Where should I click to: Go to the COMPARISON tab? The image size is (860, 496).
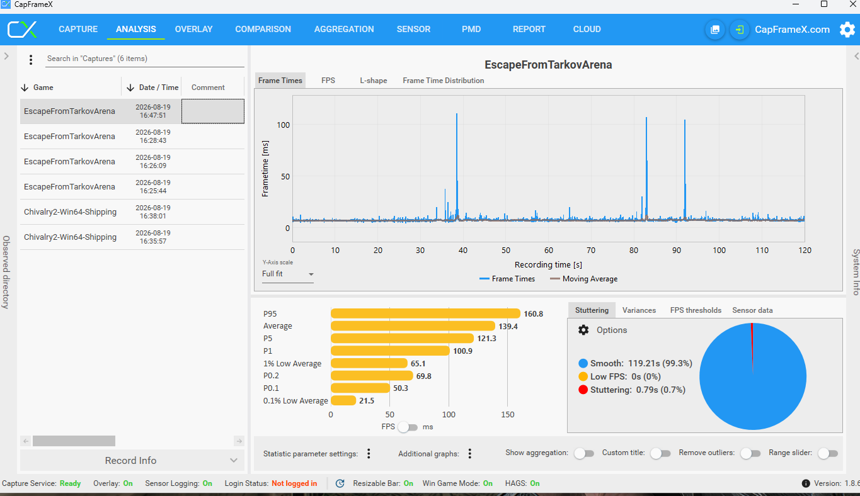tap(263, 29)
